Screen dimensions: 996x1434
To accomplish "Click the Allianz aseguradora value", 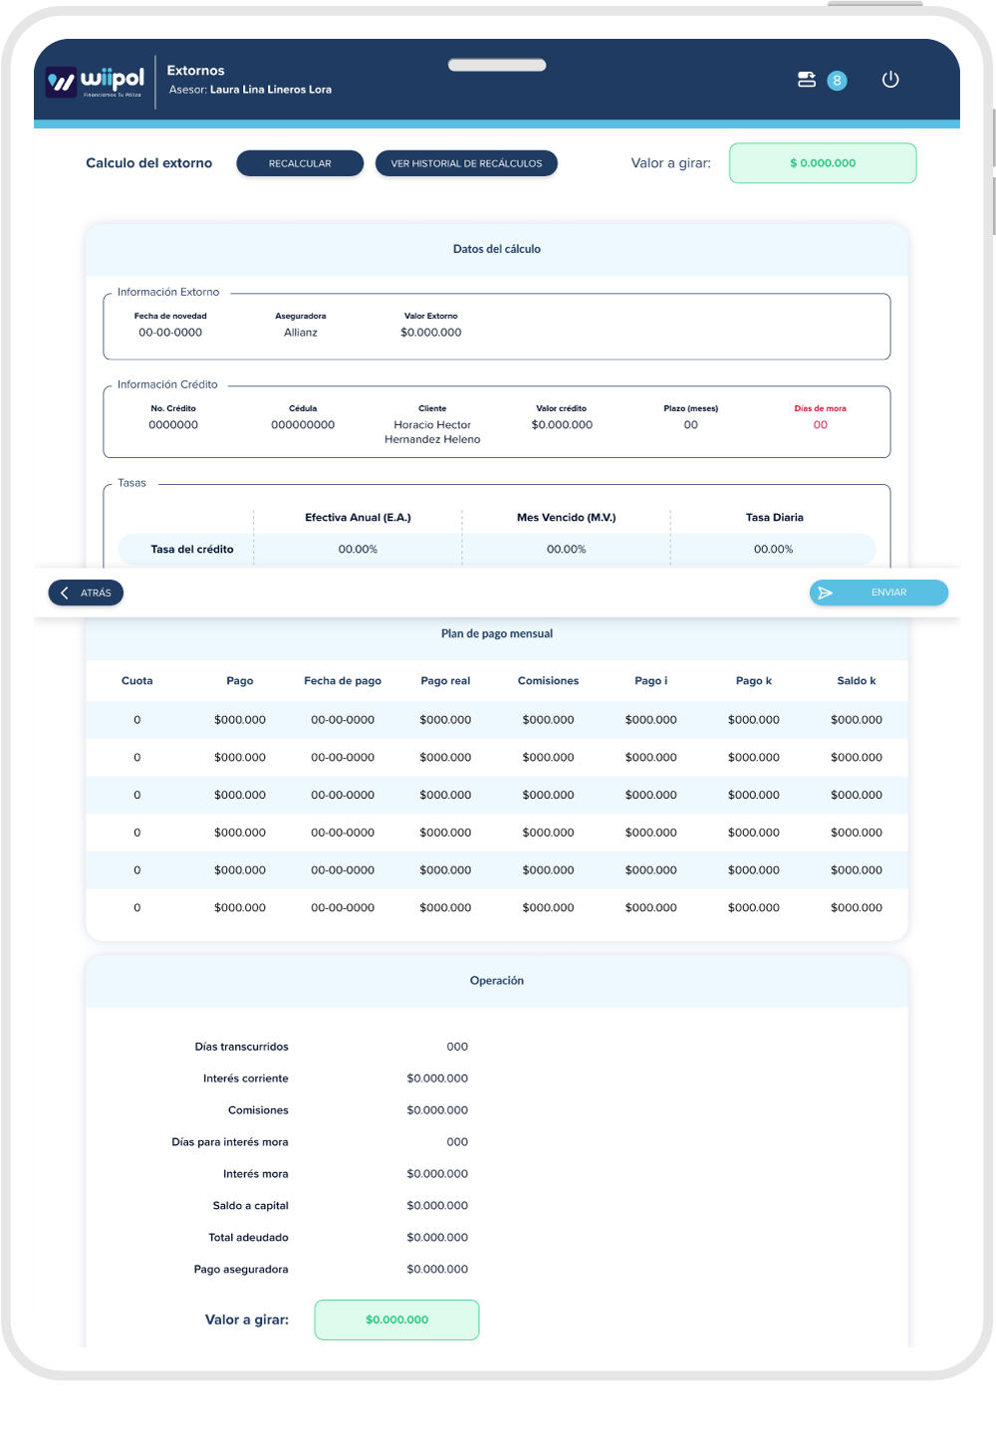I will (301, 333).
